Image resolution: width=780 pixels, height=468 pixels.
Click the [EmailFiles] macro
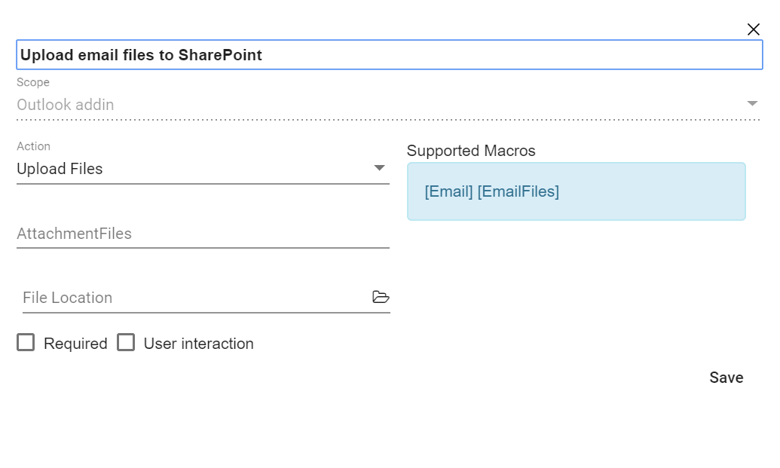click(518, 191)
